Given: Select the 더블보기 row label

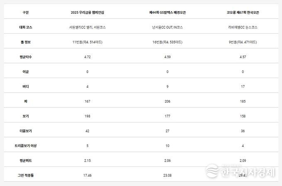Looking at the screenshot, I should point(26,131).
